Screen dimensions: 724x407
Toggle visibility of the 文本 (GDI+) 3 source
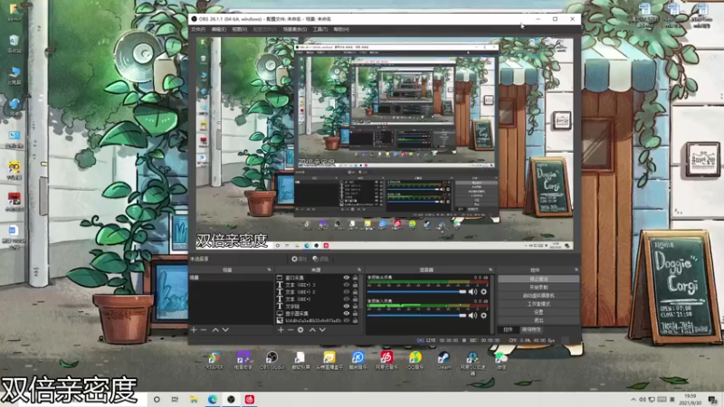tap(347, 285)
